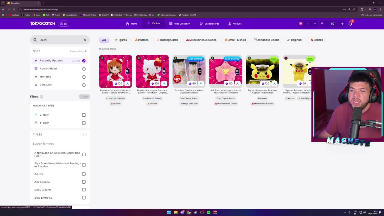Open the notifications bell
This screenshot has height=216, width=384.
click(x=350, y=24)
